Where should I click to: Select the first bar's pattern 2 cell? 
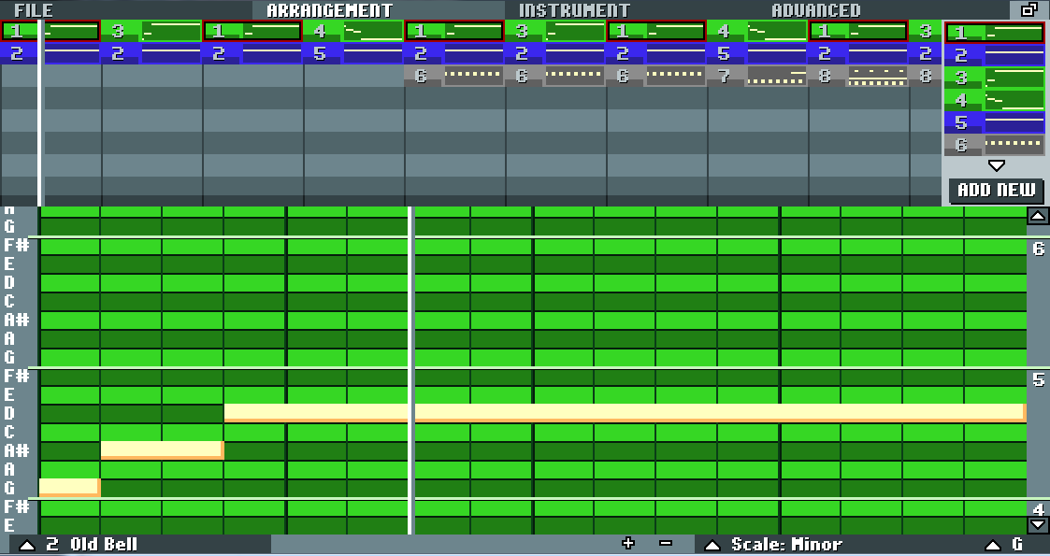click(x=50, y=53)
